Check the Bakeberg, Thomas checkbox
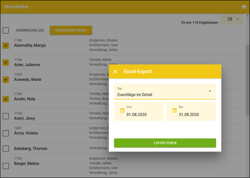Screen dimensions: 250x178 pos(6,148)
